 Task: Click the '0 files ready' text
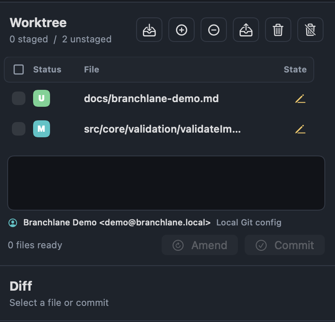click(35, 245)
